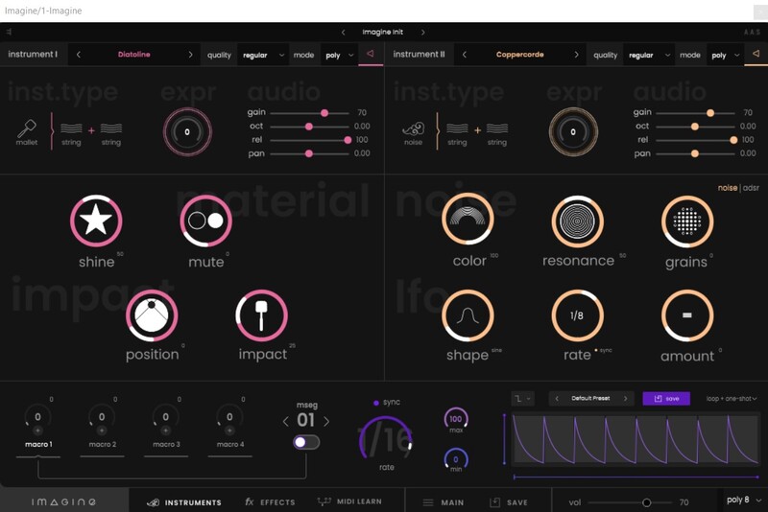This screenshot has width=768, height=512.
Task: Select next instrument after Diatoline
Action: click(x=190, y=55)
